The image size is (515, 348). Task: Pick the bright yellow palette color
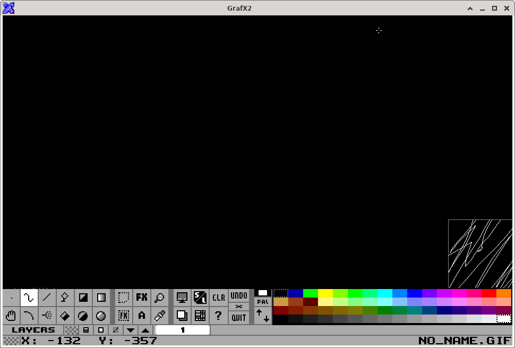tap(325, 293)
